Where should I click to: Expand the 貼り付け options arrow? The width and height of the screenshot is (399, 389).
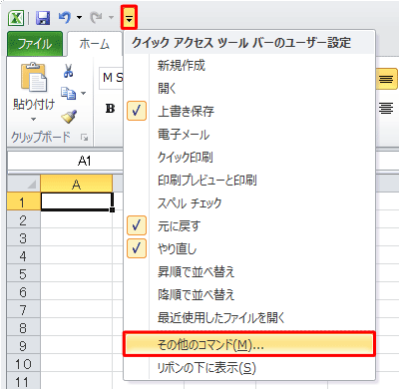[x=33, y=119]
